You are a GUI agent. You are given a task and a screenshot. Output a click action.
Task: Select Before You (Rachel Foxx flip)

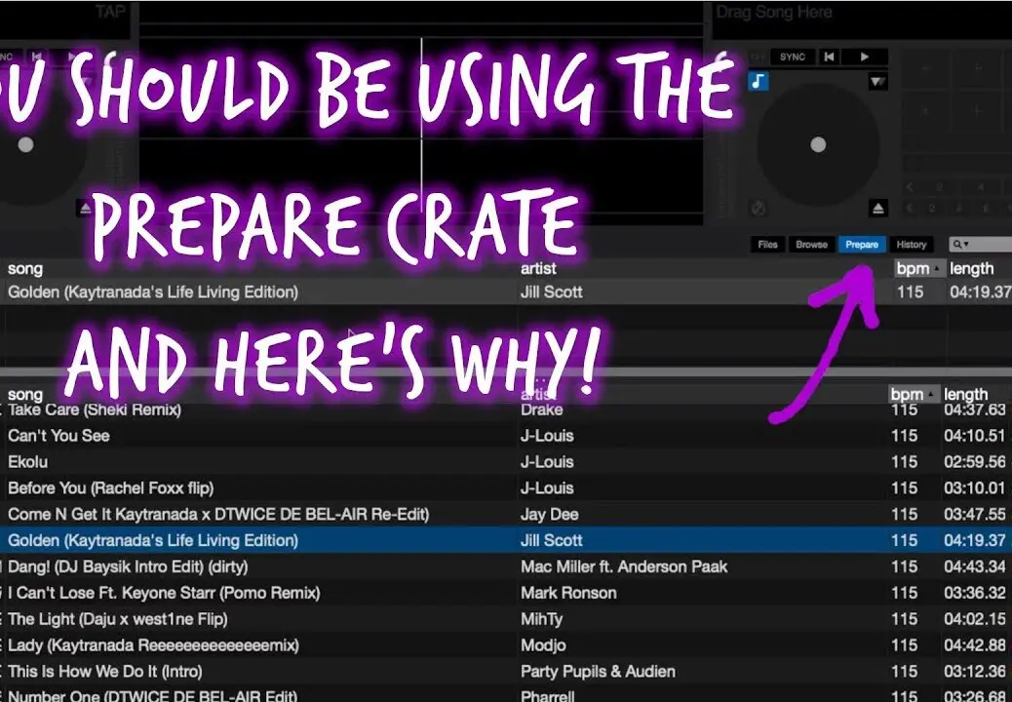tap(110, 487)
